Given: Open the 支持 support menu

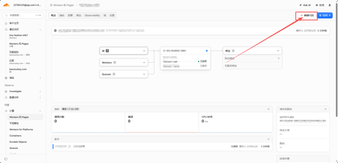Looking at the screenshot, I should pos(320,5).
